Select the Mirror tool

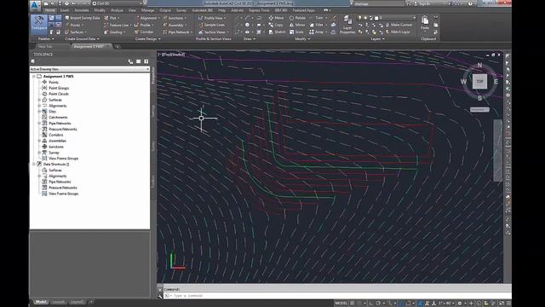coord(297,25)
